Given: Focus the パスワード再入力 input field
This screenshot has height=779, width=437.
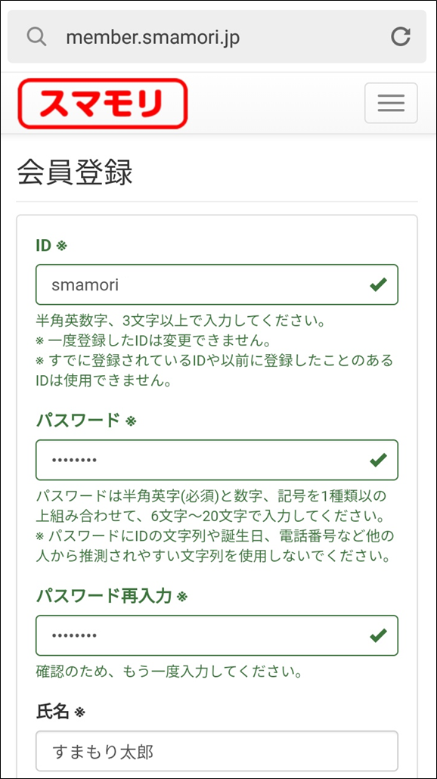Looking at the screenshot, I should pyautogui.click(x=217, y=635).
